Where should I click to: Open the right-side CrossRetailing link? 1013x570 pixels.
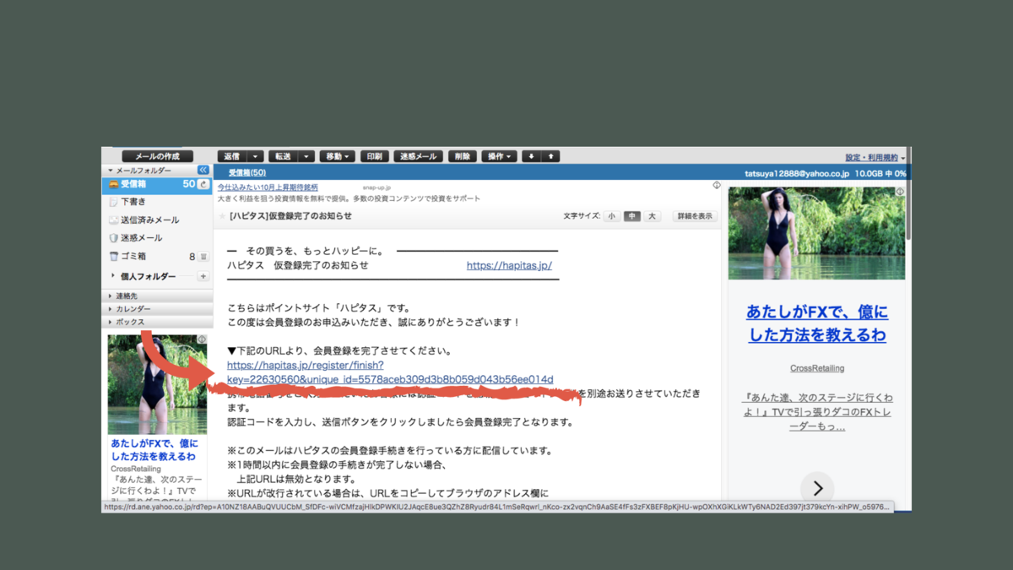(816, 369)
